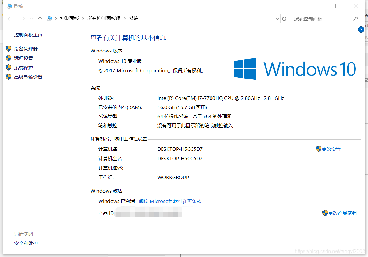
Task: Select 系统 breadcrumb in address bar
Action: click(134, 19)
